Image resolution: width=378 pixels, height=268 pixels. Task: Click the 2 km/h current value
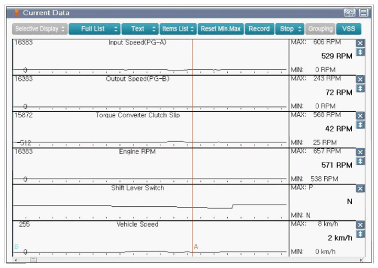340,238
